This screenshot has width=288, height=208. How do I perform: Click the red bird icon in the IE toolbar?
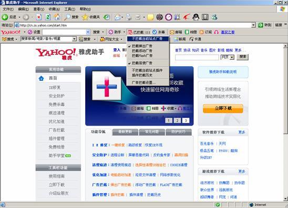[187, 17]
